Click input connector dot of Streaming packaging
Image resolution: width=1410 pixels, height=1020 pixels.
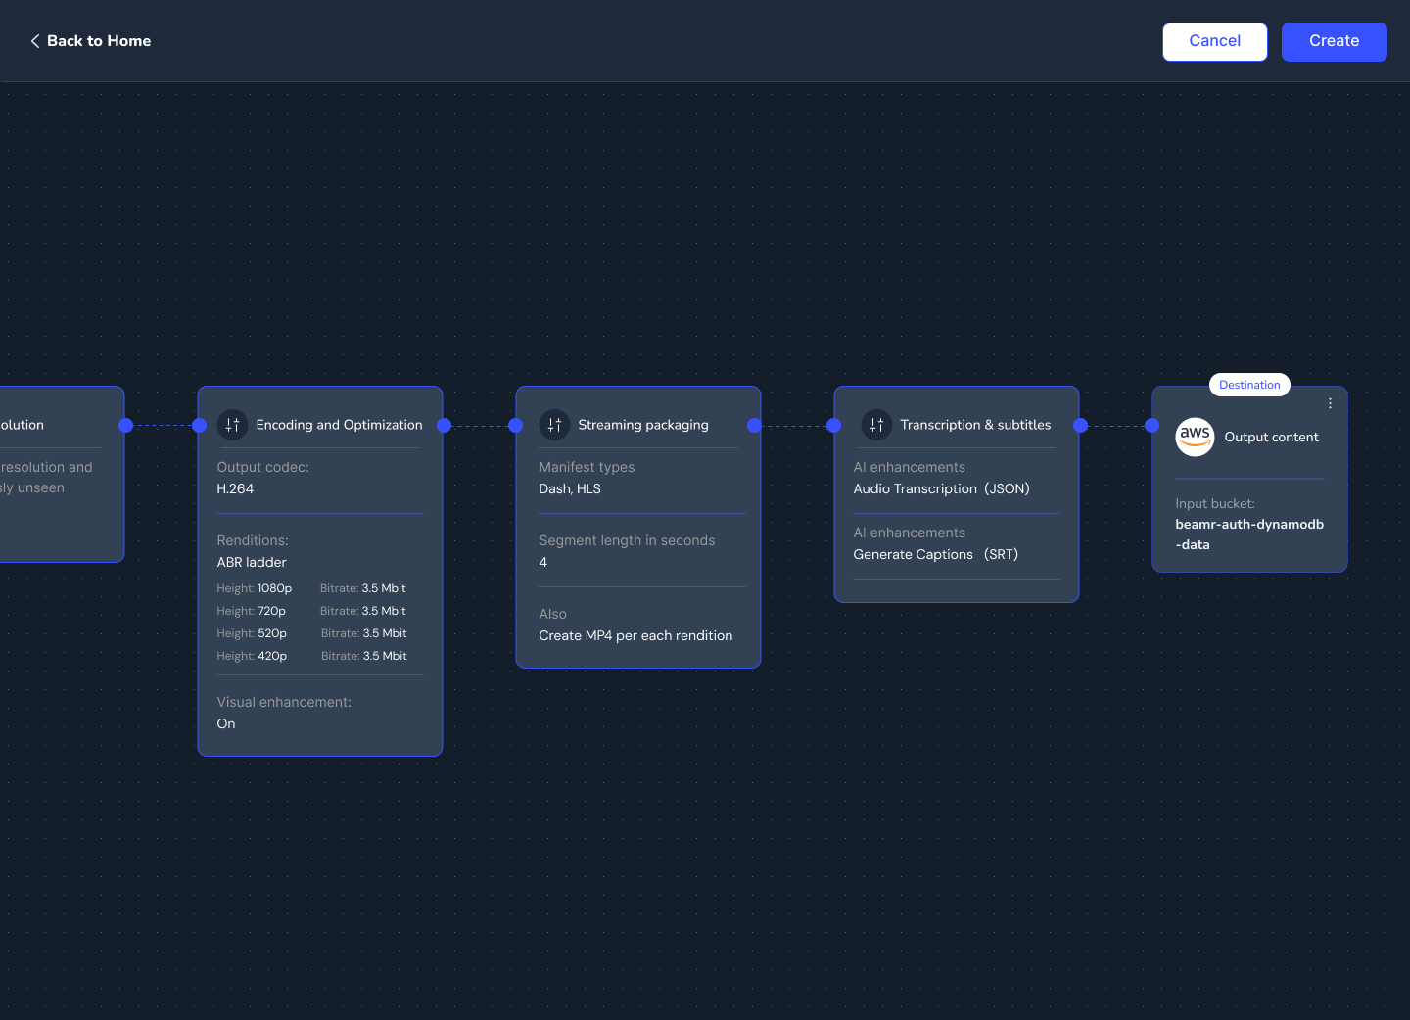tap(516, 425)
